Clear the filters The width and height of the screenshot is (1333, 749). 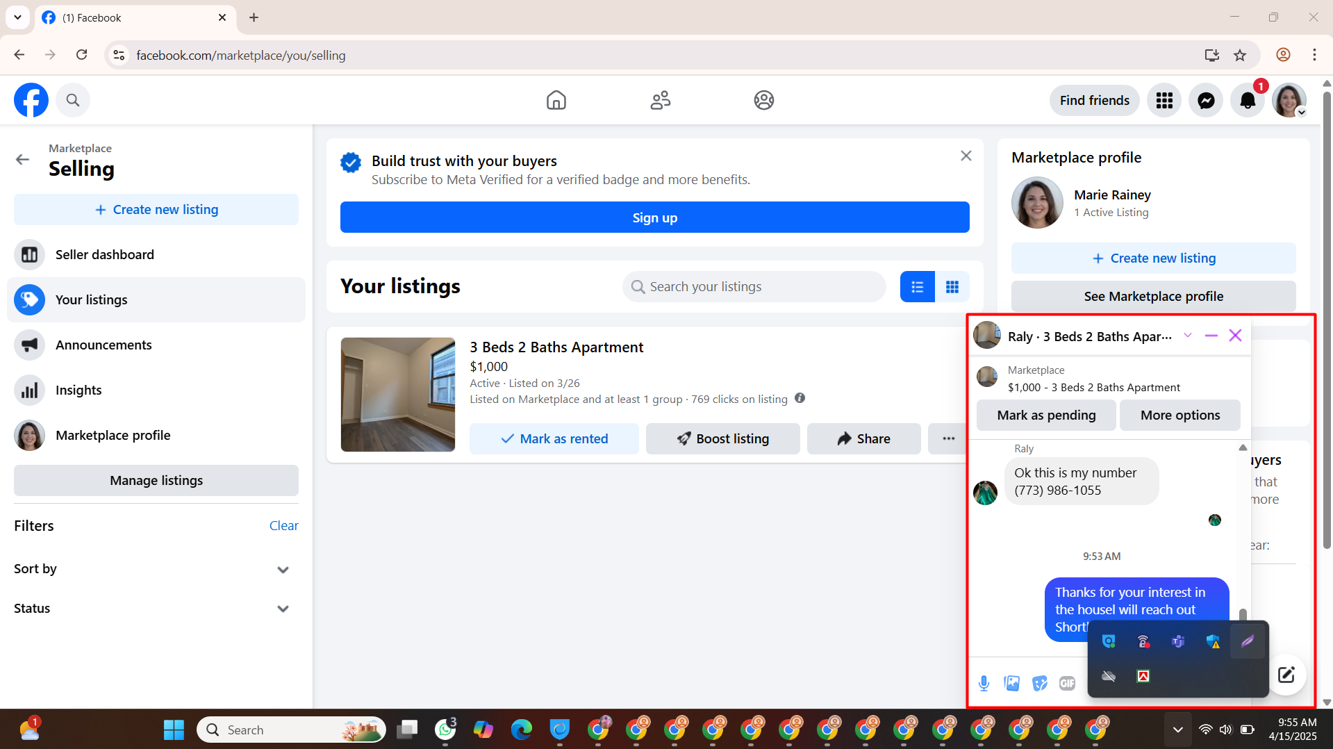[283, 525]
